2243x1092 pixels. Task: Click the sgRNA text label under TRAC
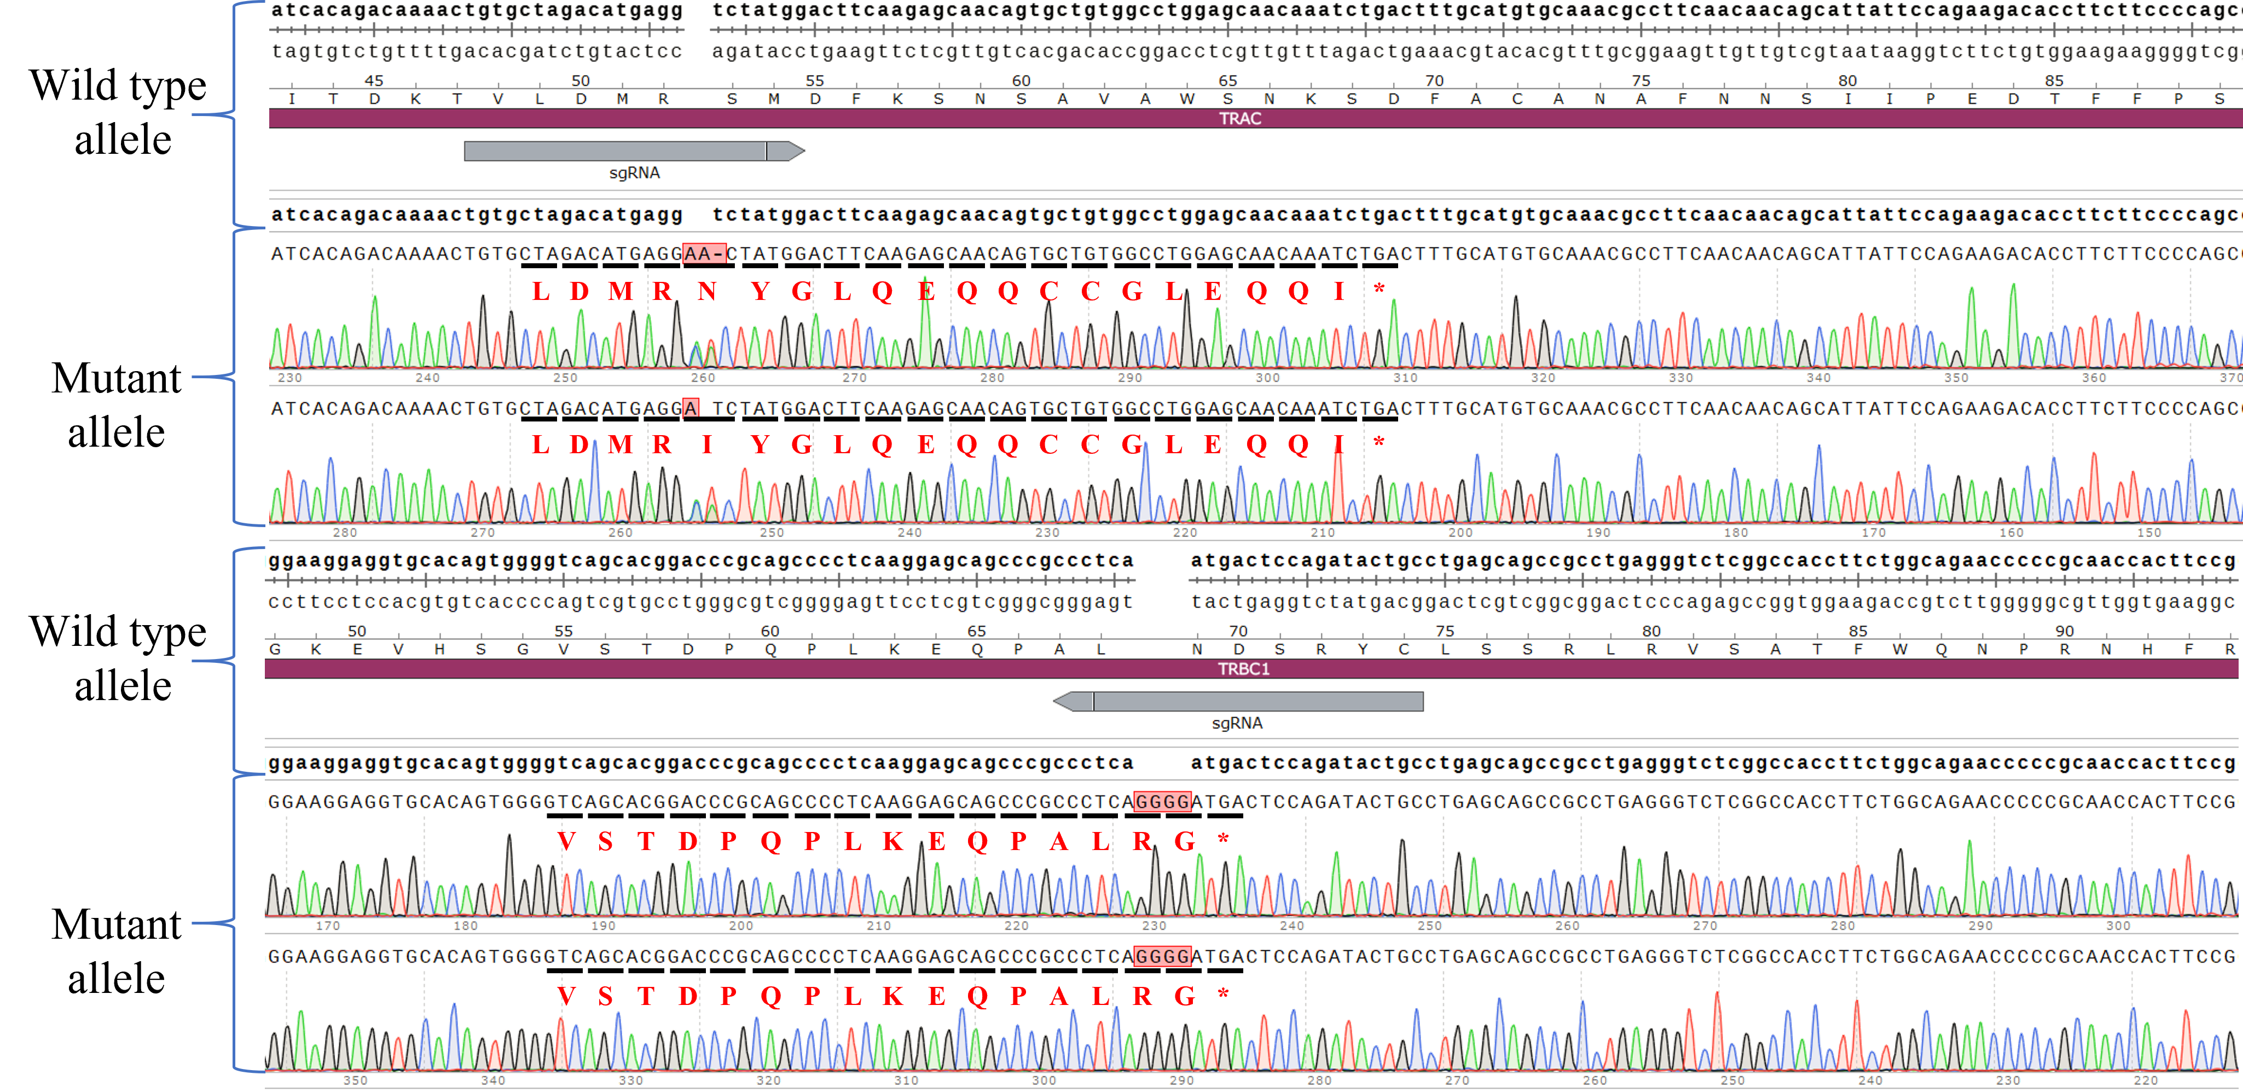coord(634,174)
